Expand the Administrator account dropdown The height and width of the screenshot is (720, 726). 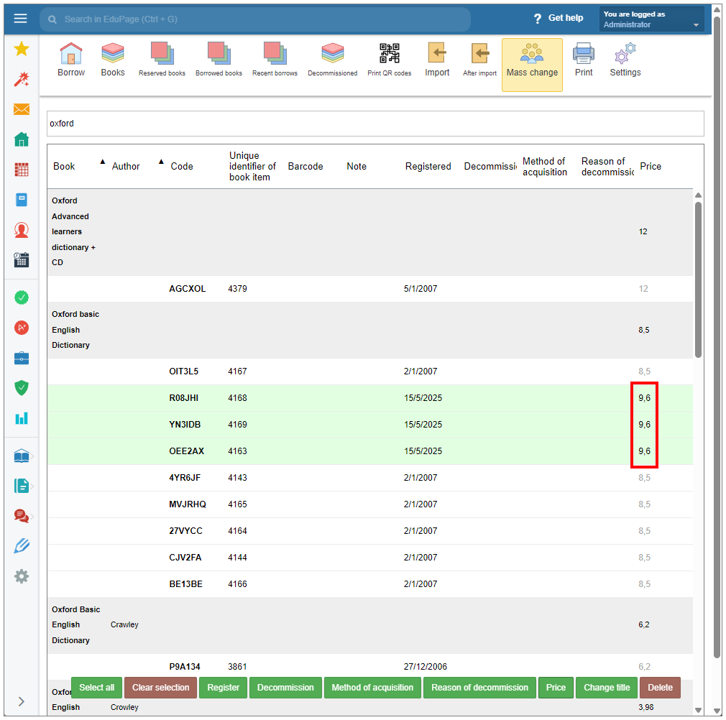click(695, 25)
